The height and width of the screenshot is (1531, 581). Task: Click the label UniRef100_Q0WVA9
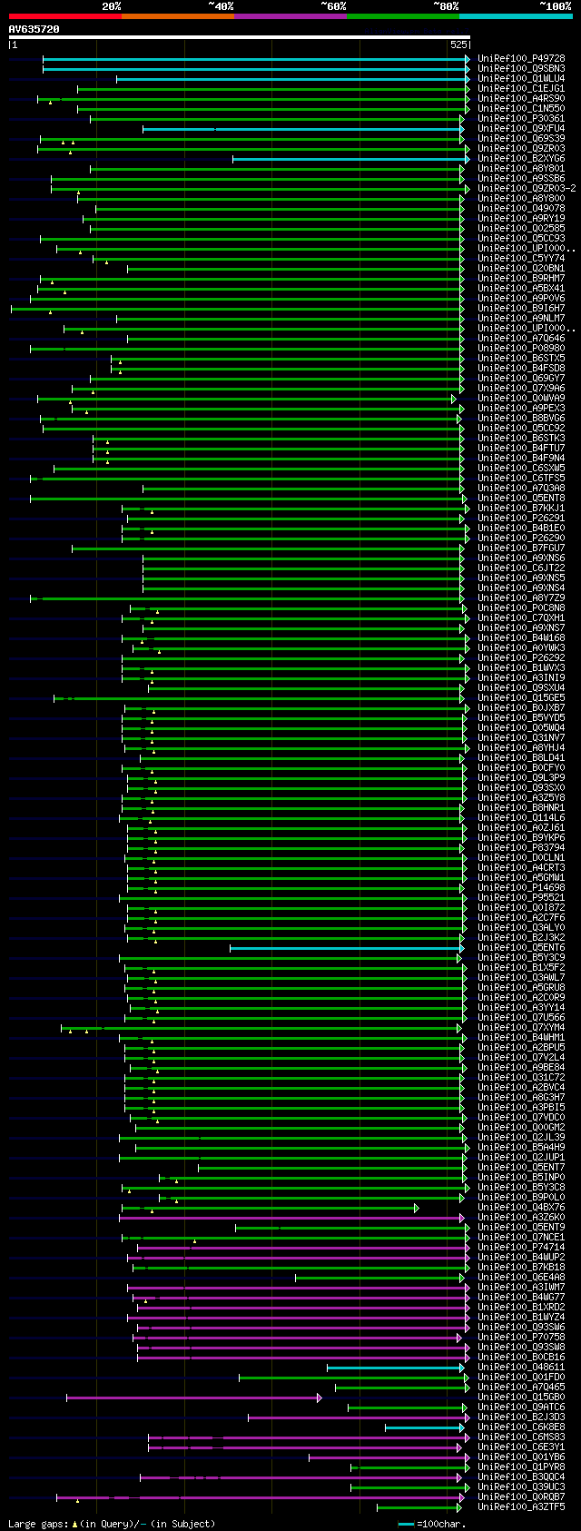(x=521, y=398)
